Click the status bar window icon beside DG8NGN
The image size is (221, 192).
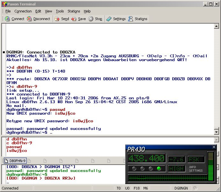[x=196, y=188]
